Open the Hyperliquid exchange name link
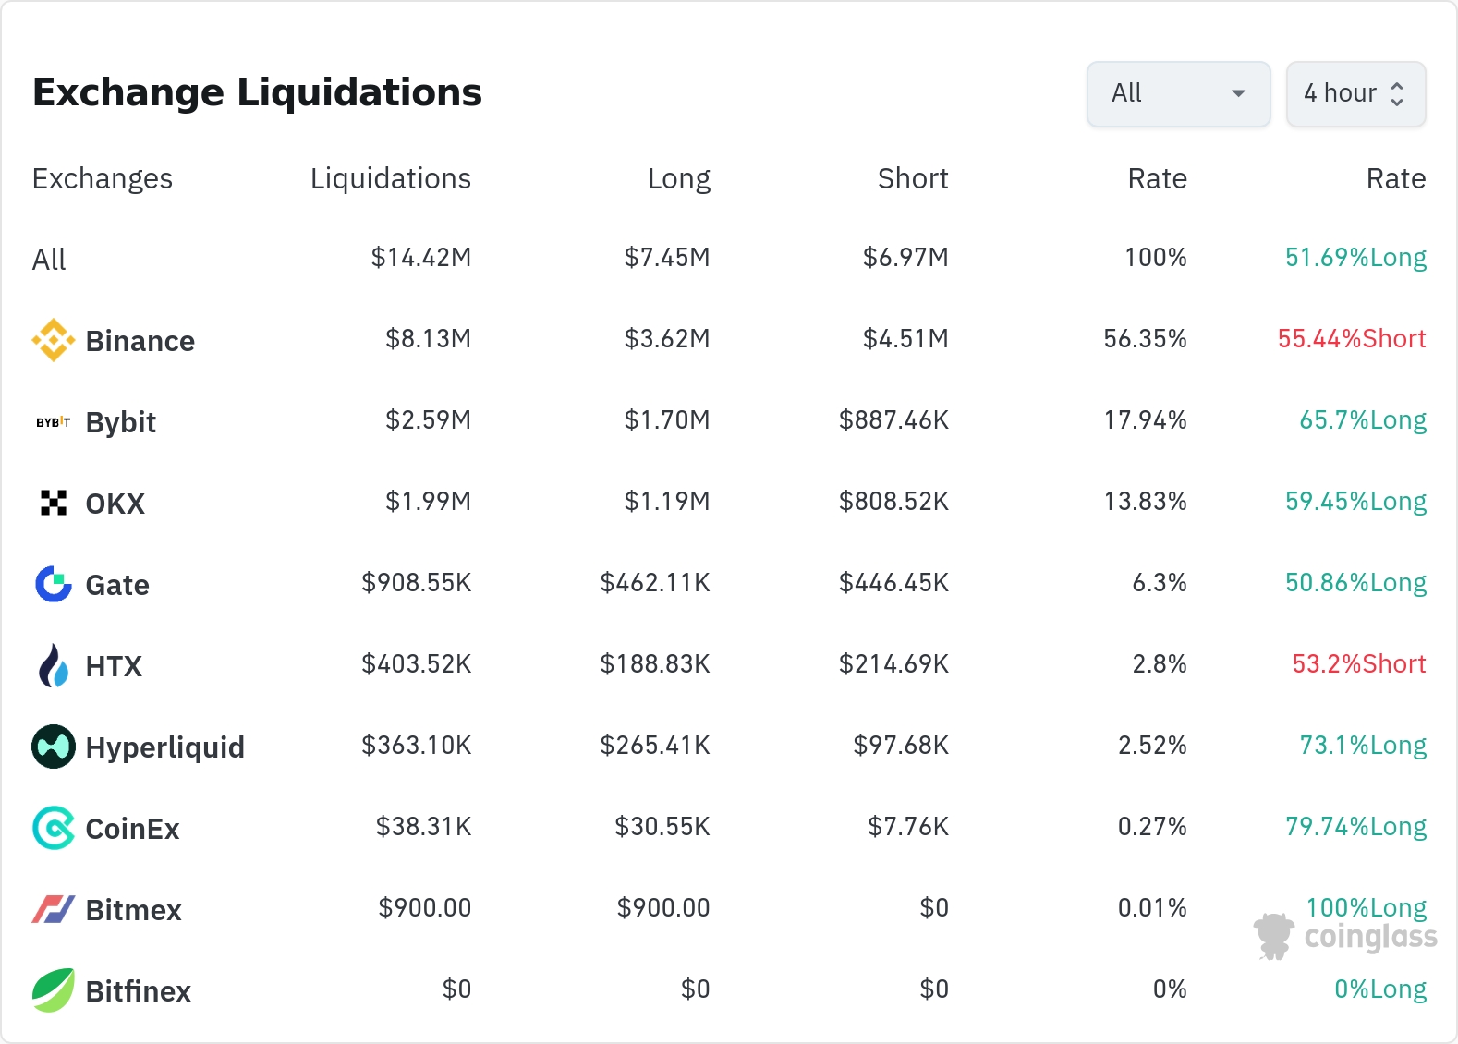The height and width of the screenshot is (1044, 1458). (x=165, y=747)
